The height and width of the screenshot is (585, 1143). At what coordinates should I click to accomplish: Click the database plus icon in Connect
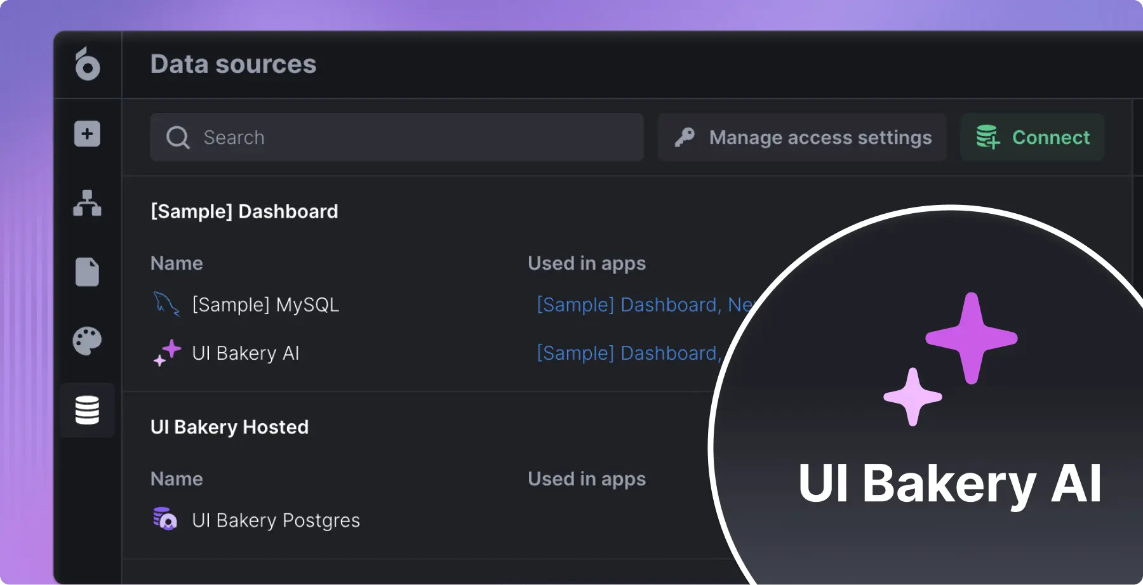point(987,136)
